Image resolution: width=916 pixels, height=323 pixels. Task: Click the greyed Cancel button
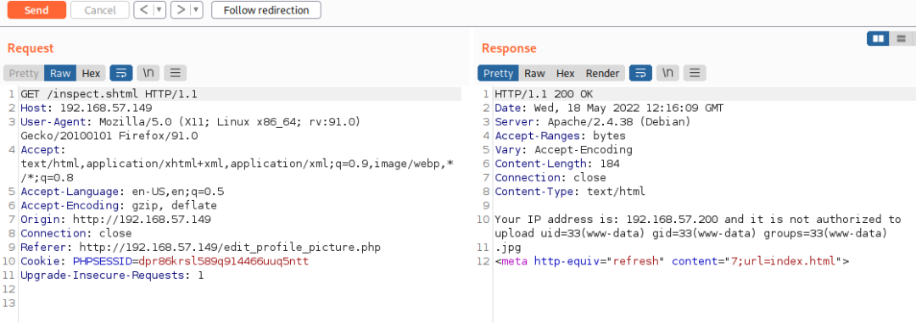click(x=100, y=10)
